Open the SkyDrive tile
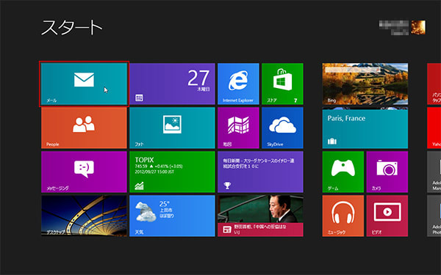This screenshot has height=275, width=441. tap(282, 128)
